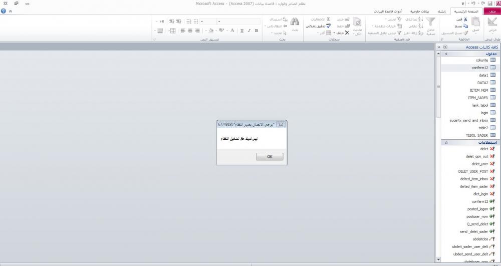Viewport: 501px width, 266px height.
Task: Toggle numbered list
Action: click(188, 22)
